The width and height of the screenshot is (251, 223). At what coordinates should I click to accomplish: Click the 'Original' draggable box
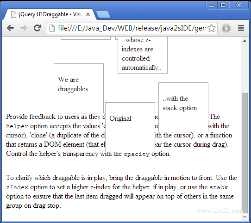130,127
